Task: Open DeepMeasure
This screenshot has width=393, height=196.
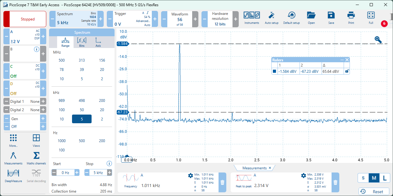Action: [13, 176]
